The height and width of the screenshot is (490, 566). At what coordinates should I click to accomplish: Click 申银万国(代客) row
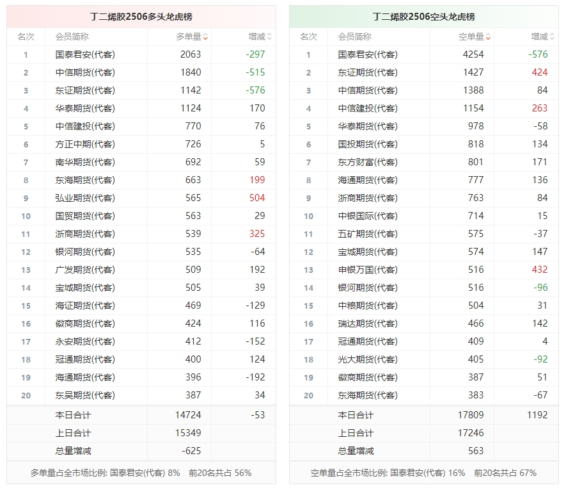[424, 270]
